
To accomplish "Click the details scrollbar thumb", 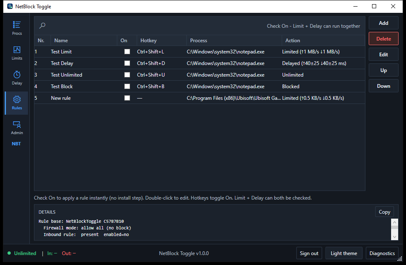I will [394, 227].
